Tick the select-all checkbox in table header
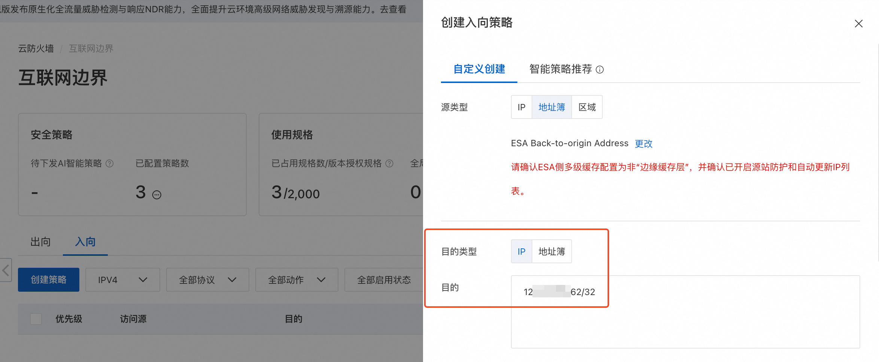 (x=36, y=319)
